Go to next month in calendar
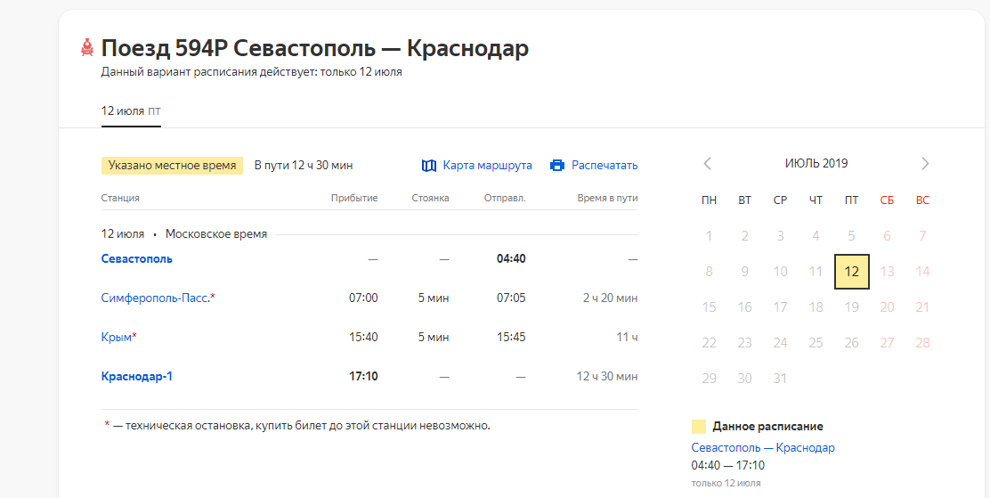The image size is (990, 498). pyautogui.click(x=925, y=164)
